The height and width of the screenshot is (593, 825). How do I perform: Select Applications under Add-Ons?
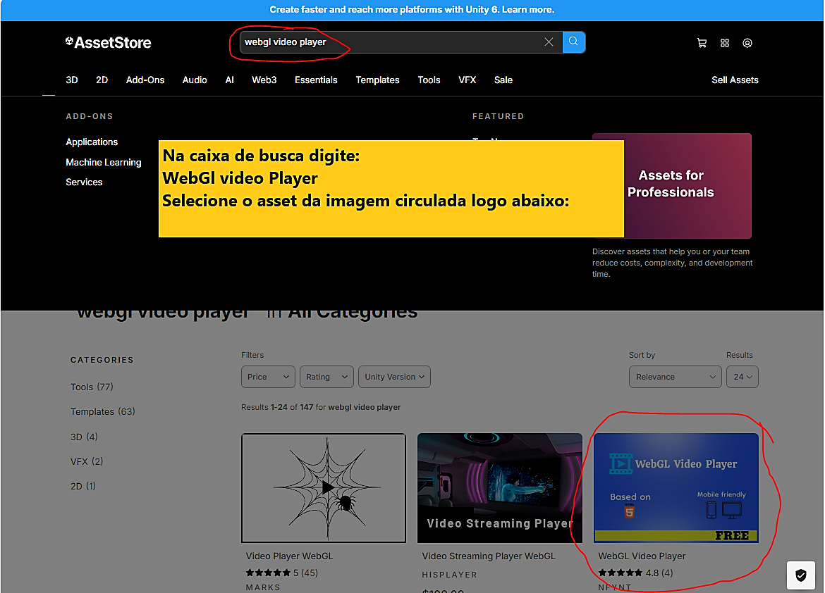click(92, 142)
